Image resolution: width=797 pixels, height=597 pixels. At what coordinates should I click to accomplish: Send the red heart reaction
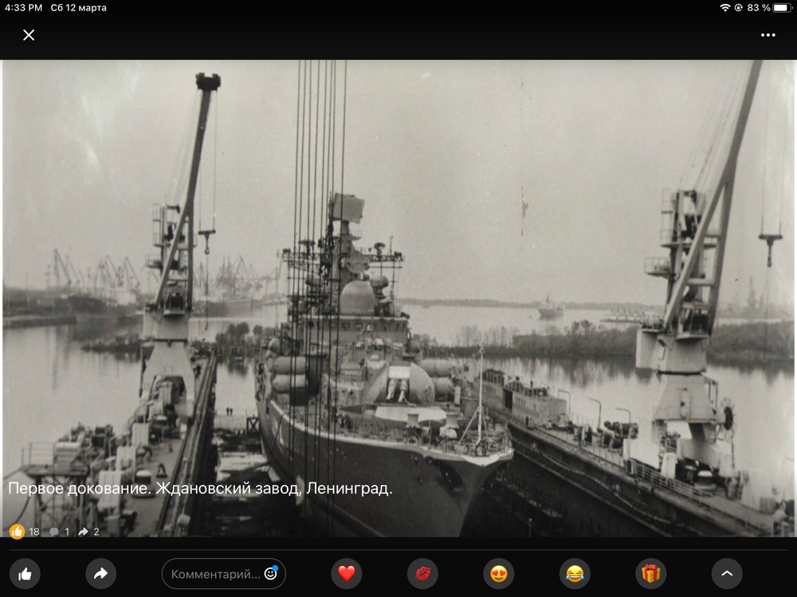click(346, 573)
